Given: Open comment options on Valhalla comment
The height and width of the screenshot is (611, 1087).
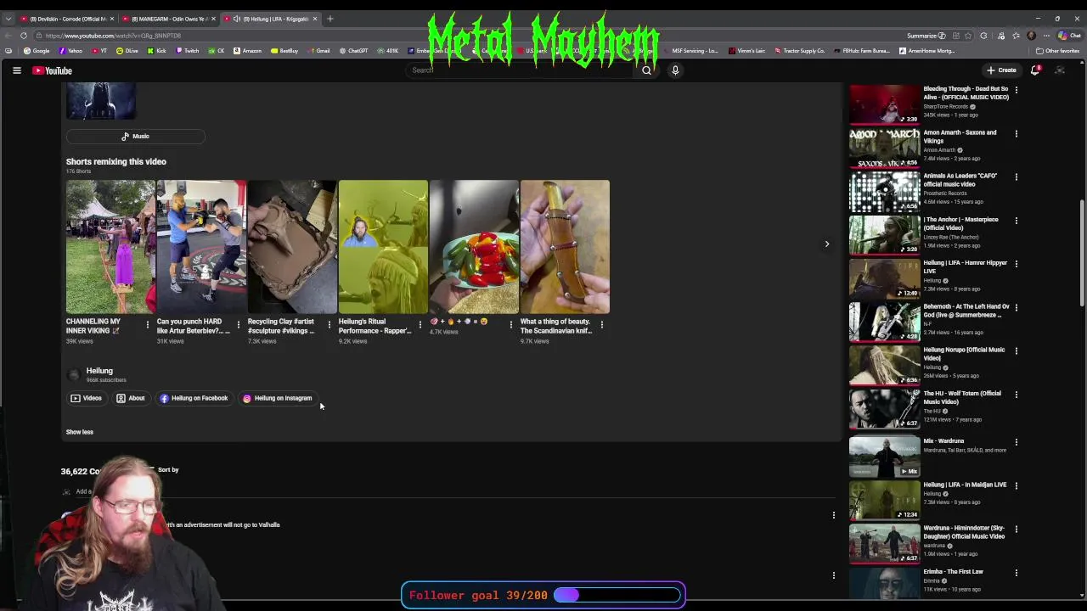Looking at the screenshot, I should [833, 515].
